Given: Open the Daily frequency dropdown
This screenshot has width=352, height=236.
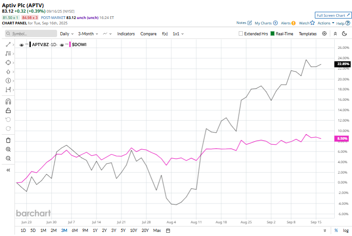Looking at the screenshot, I should click(67, 34).
